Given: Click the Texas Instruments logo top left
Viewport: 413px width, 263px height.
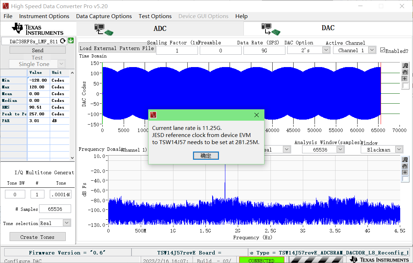Looking at the screenshot, I should pyautogui.click(x=37, y=29).
